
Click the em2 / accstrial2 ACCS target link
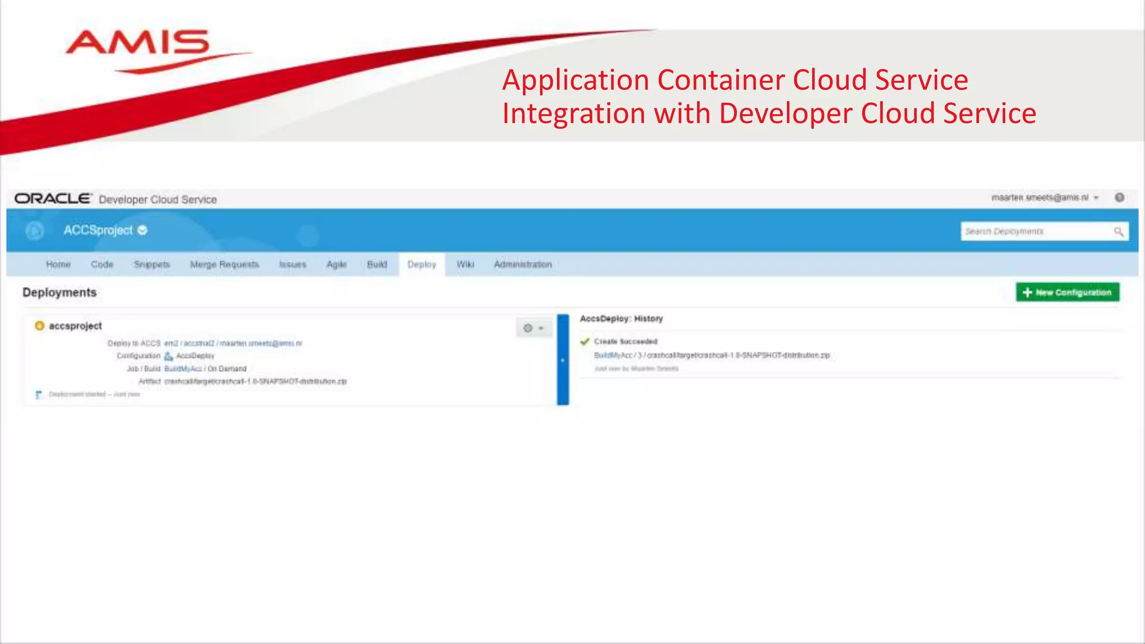[x=233, y=343]
